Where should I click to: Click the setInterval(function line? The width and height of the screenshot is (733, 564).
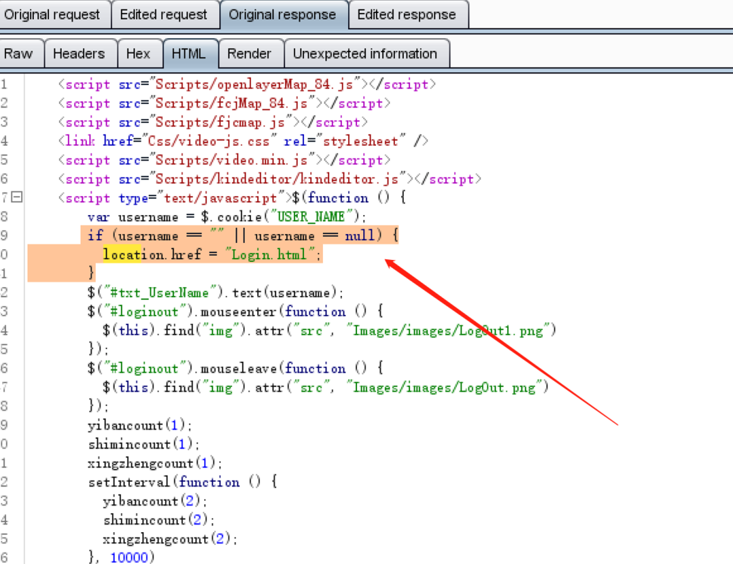click(x=183, y=482)
